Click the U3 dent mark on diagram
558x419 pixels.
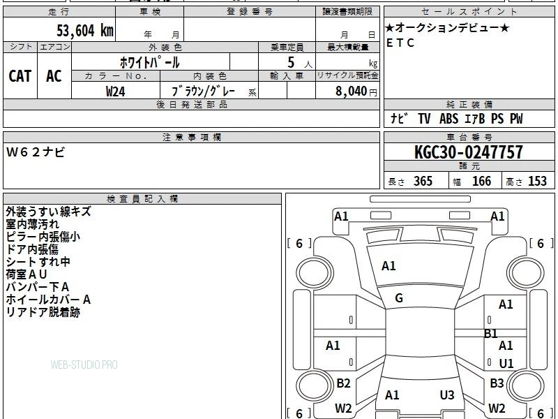pos(447,395)
